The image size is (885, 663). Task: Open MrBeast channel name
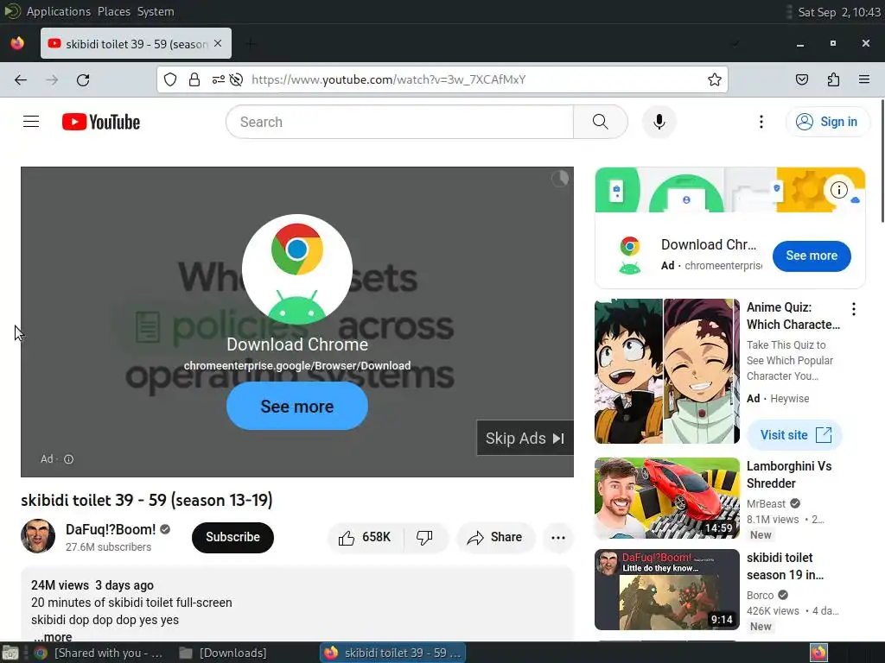766,503
